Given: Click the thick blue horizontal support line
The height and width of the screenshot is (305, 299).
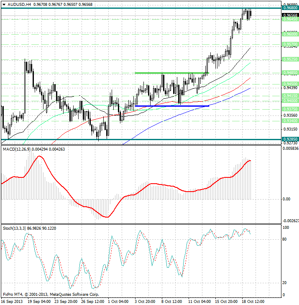Looking at the screenshot, I should pos(171,106).
